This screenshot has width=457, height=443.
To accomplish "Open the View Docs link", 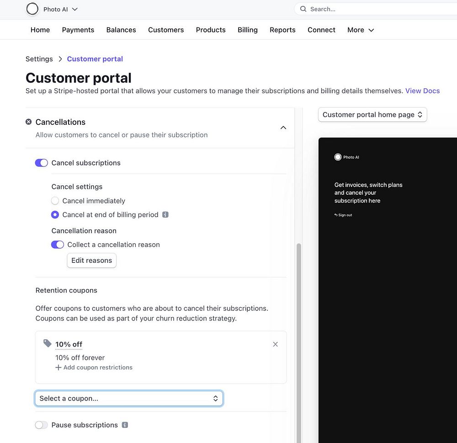I will pos(422,91).
